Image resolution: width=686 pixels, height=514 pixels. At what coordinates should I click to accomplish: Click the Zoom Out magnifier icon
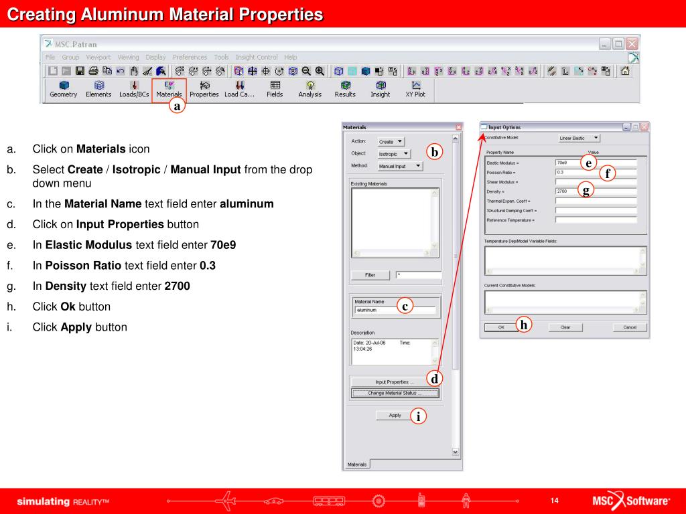[306, 71]
